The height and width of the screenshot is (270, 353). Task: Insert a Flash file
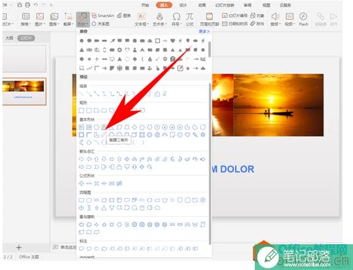click(303, 20)
